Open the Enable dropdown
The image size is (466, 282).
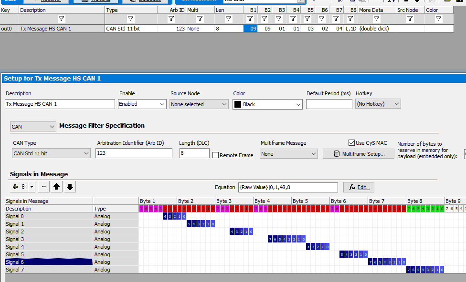coord(142,104)
